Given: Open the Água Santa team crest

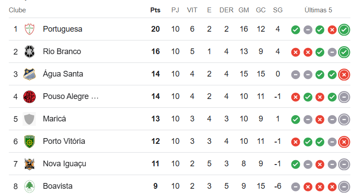Looking at the screenshot, I should 30,74.
